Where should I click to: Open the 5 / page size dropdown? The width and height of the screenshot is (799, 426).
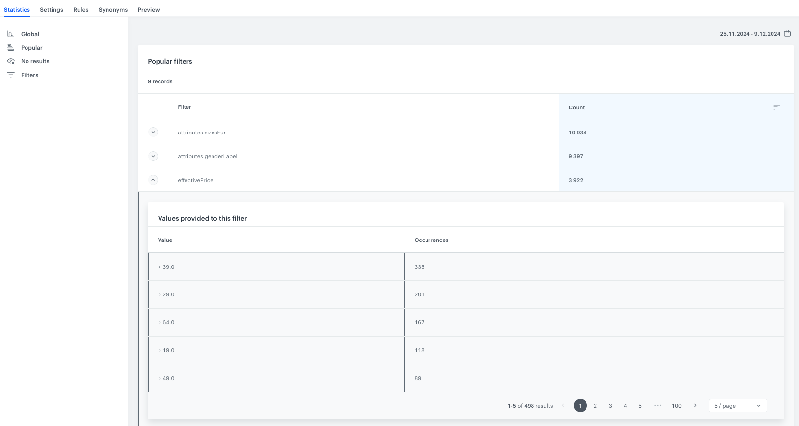click(x=737, y=406)
